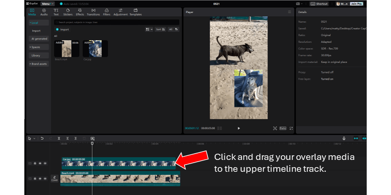This screenshot has width=391, height=195.
Task: Open the view layout dropdown
Action: pos(149,29)
